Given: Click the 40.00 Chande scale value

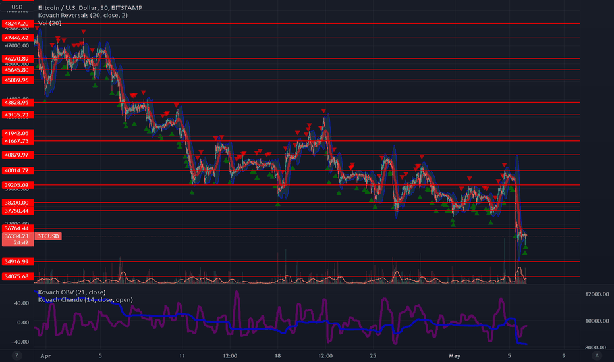Looking at the screenshot, I should tap(22, 303).
